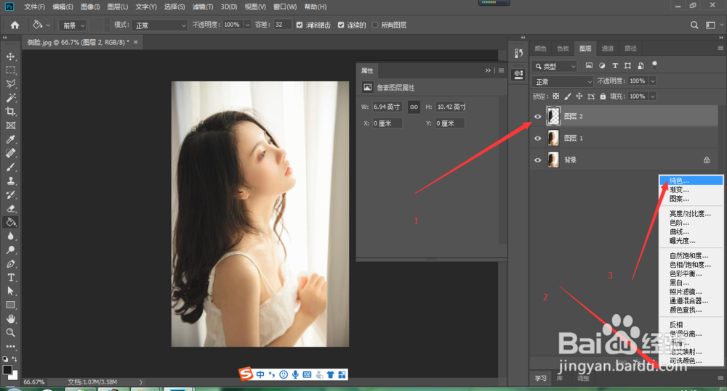This screenshot has width=727, height=391.
Task: Select the Path Selection tool
Action: coord(10,291)
